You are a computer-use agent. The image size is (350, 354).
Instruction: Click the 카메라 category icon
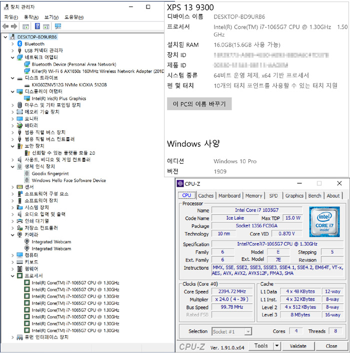20,235
